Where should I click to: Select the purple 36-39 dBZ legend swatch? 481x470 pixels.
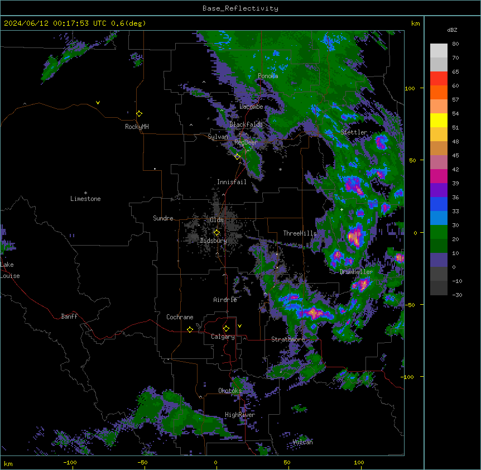pyautogui.click(x=439, y=190)
